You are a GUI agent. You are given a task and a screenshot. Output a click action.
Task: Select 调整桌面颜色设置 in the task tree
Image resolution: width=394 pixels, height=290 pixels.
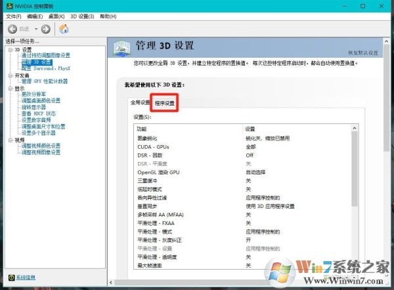pyautogui.click(x=41, y=100)
